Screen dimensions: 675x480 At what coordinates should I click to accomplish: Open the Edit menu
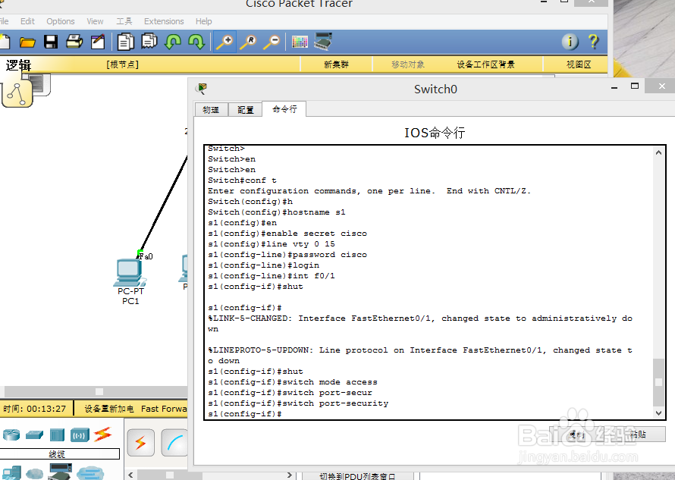(x=27, y=21)
